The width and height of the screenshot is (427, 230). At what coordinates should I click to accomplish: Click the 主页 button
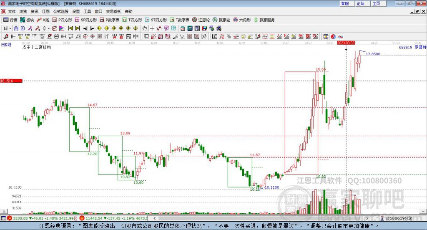click(378, 3)
